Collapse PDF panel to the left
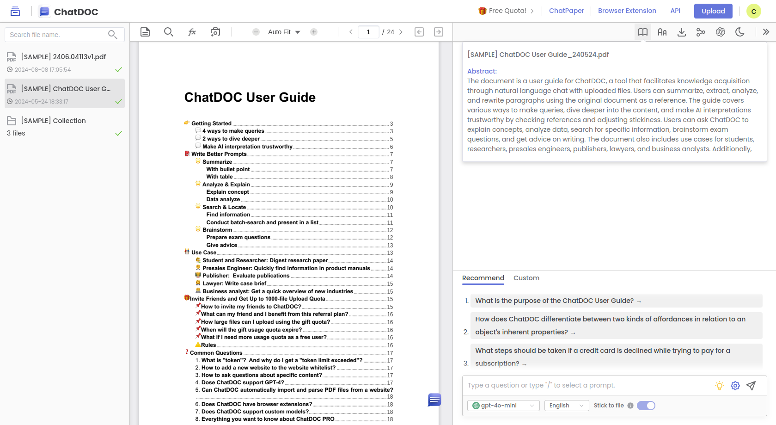This screenshot has height=425, width=776. coord(419,32)
